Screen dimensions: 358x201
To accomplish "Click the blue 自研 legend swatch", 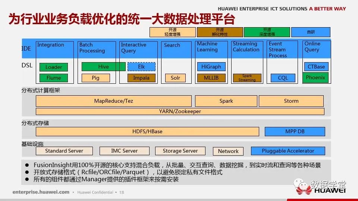I will pos(311,32).
